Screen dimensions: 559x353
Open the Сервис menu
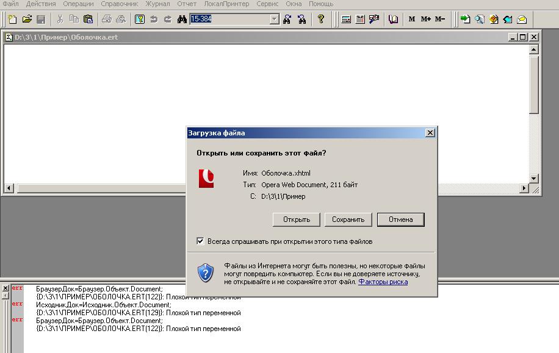point(267,4)
